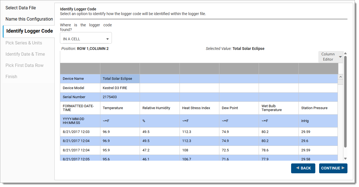Click the back-arrow triangle on BACK button
Viewport: 359px width, 187px height.
[x=297, y=168]
